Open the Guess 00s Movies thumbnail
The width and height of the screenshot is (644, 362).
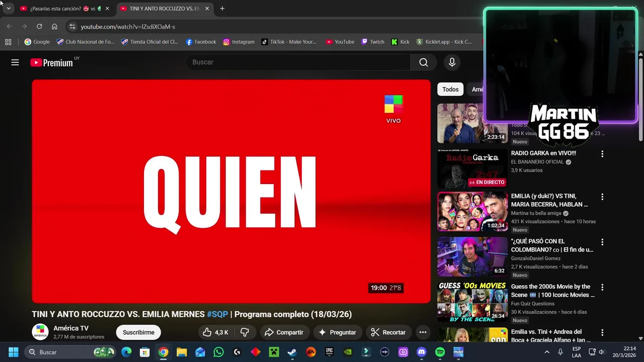point(472,302)
